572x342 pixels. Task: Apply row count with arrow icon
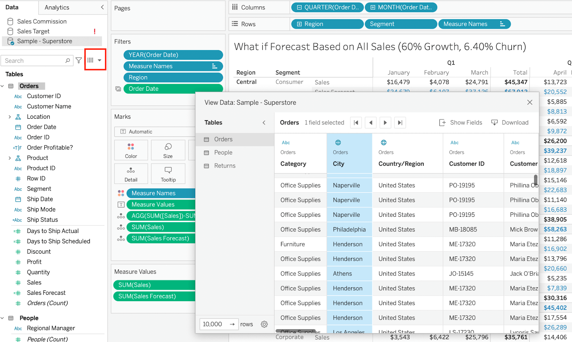tap(232, 324)
